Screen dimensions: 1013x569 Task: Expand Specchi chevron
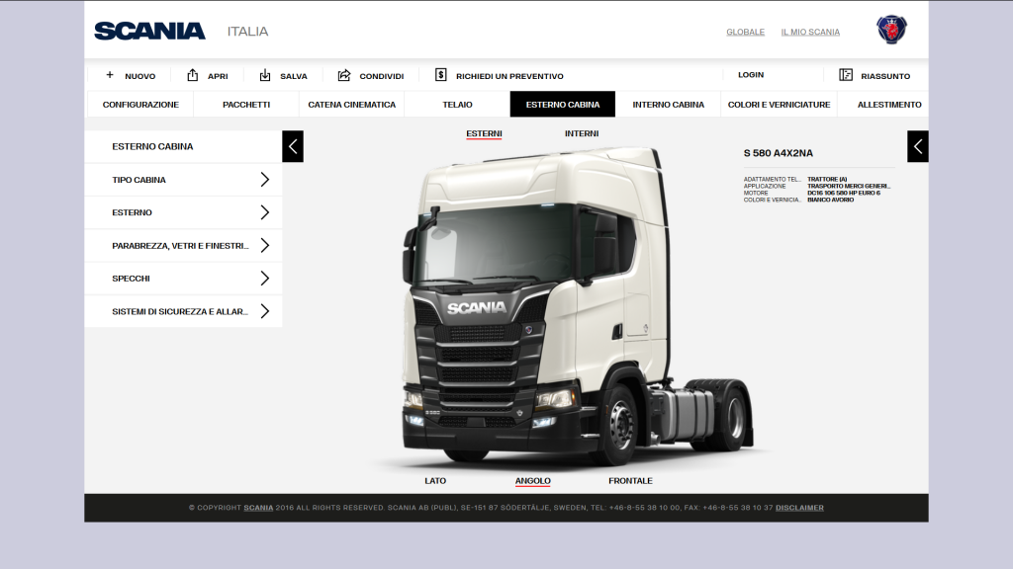tap(265, 278)
